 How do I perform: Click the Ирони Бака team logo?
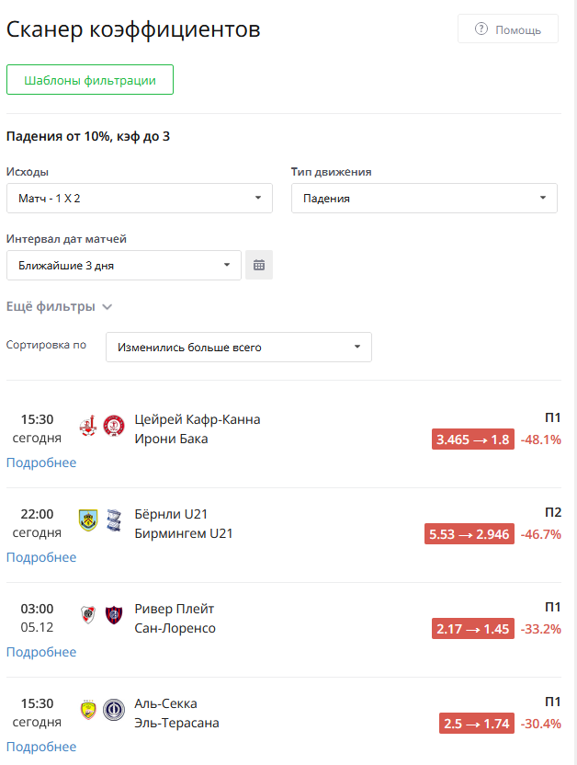[114, 426]
